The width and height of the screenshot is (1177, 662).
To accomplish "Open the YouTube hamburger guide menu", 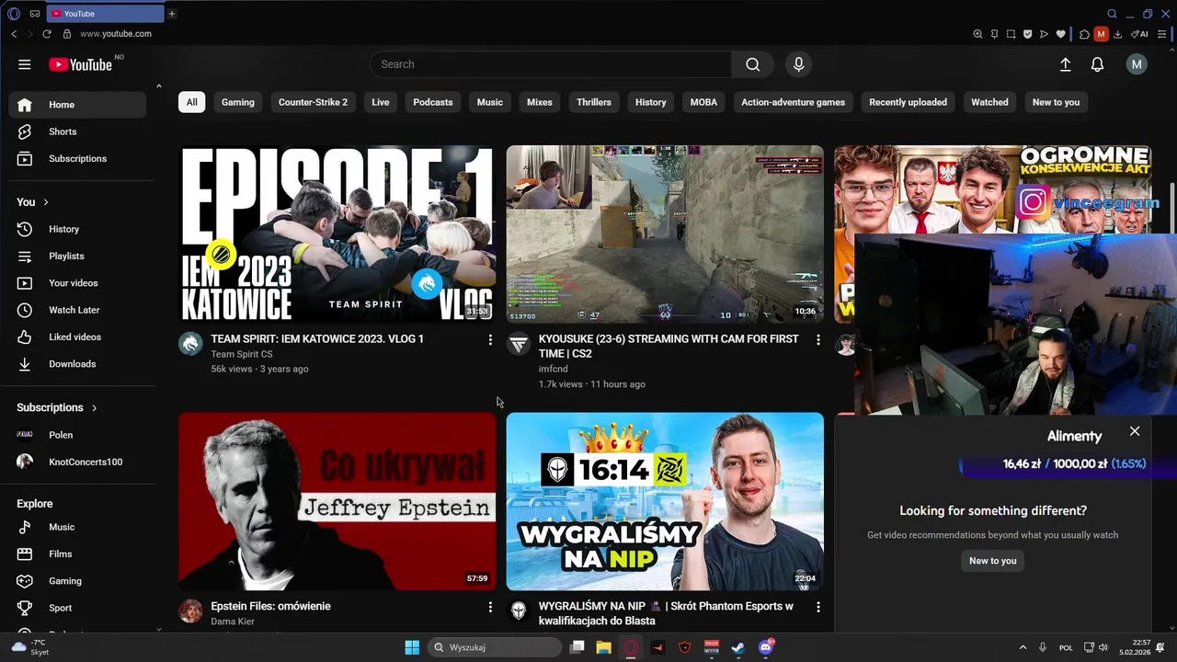I will pyautogui.click(x=25, y=64).
